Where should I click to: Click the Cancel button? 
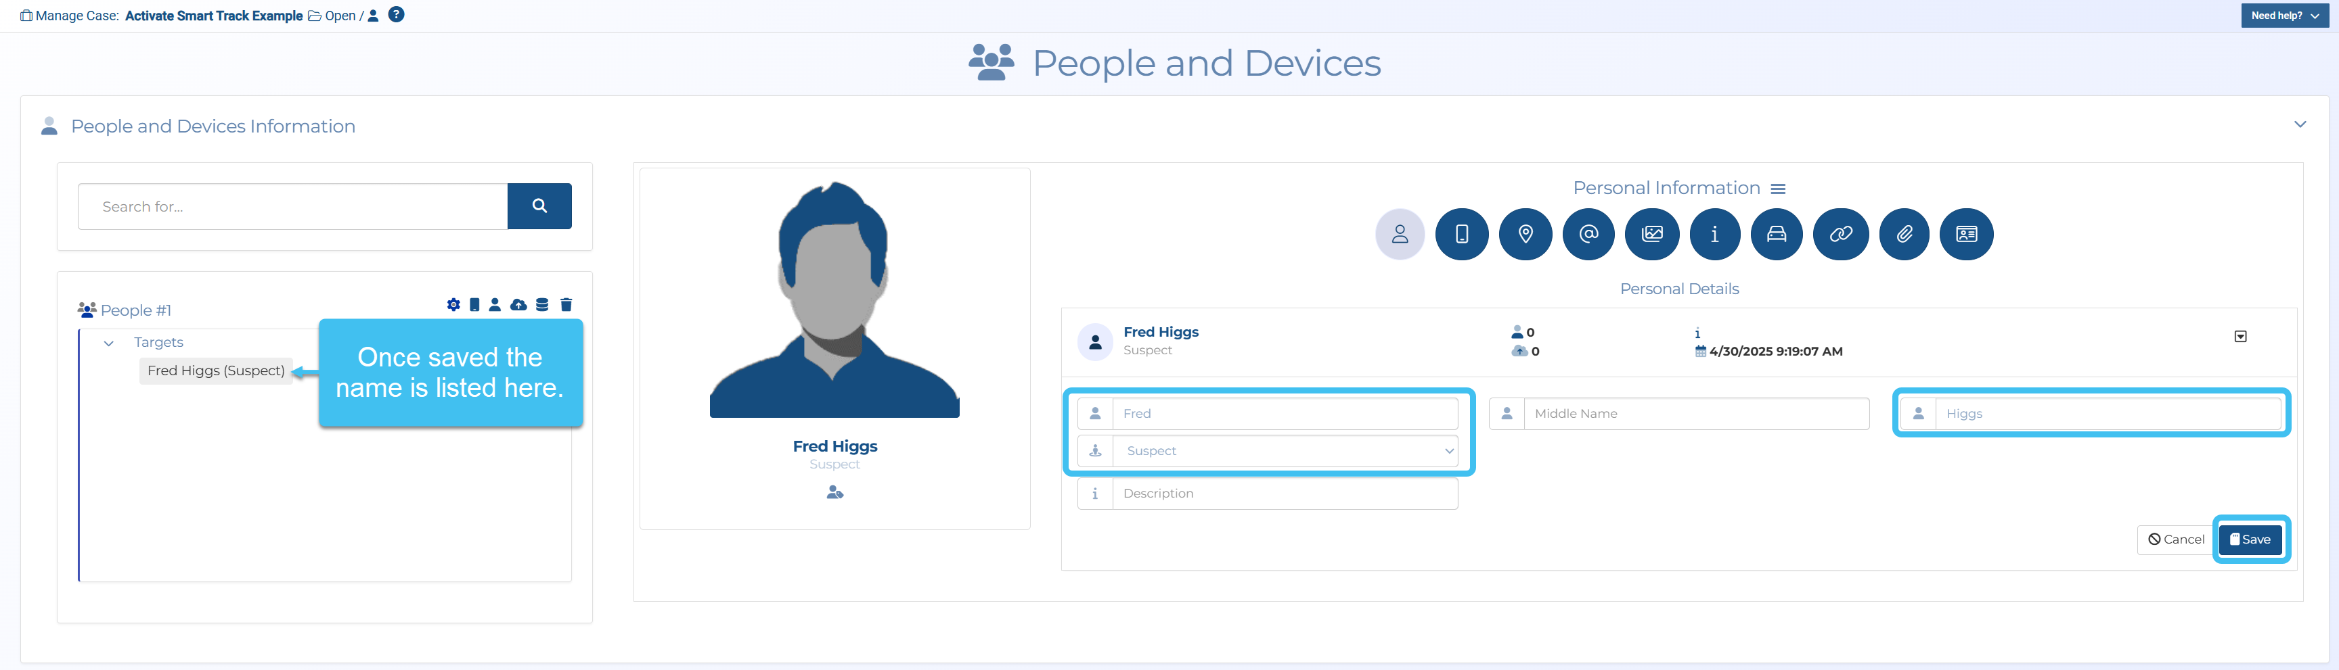tap(2176, 540)
